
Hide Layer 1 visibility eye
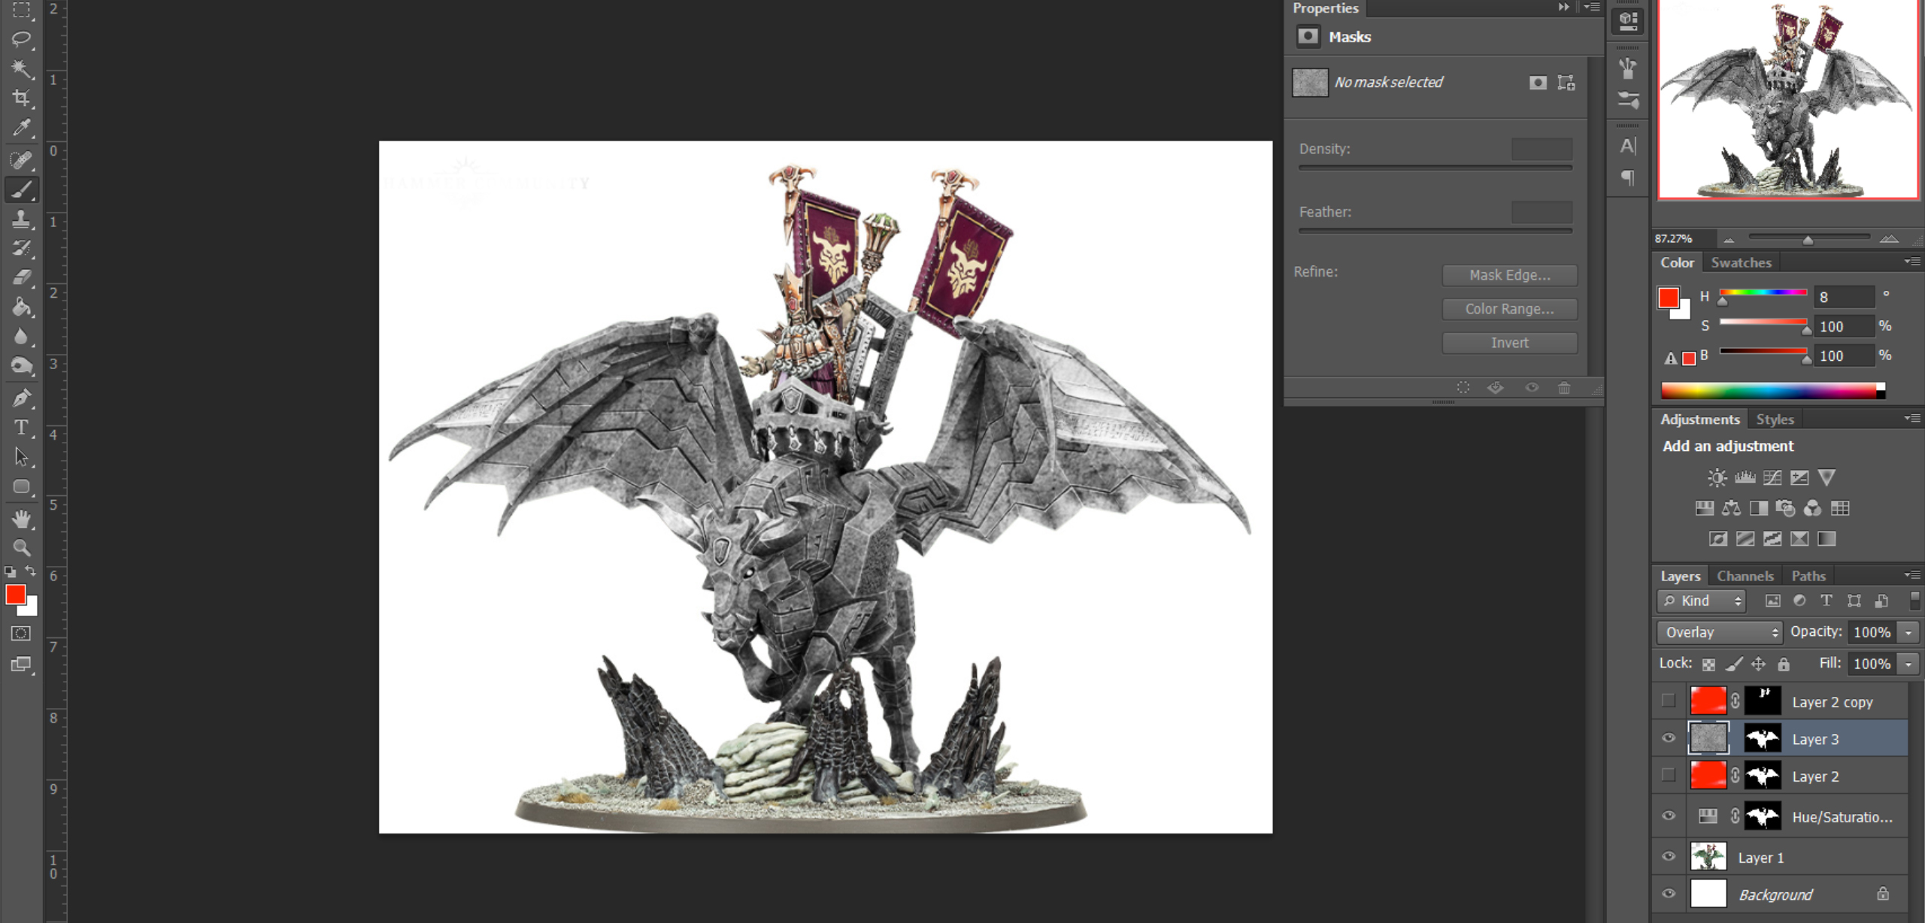(x=1669, y=857)
